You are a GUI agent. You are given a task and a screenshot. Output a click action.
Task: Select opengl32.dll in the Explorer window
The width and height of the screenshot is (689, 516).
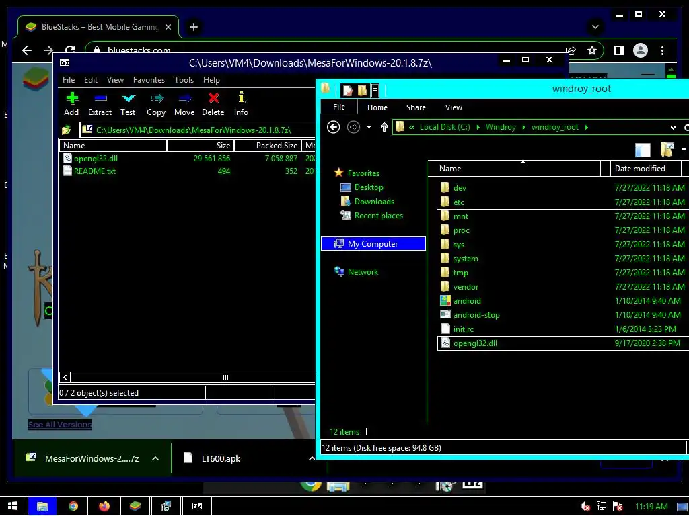pos(475,343)
